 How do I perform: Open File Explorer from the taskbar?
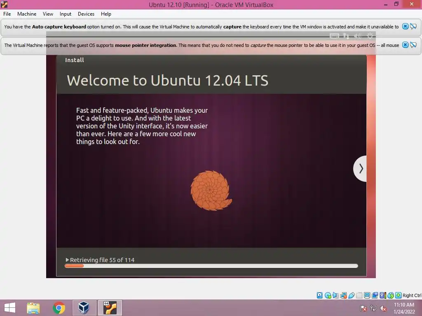coord(33,308)
